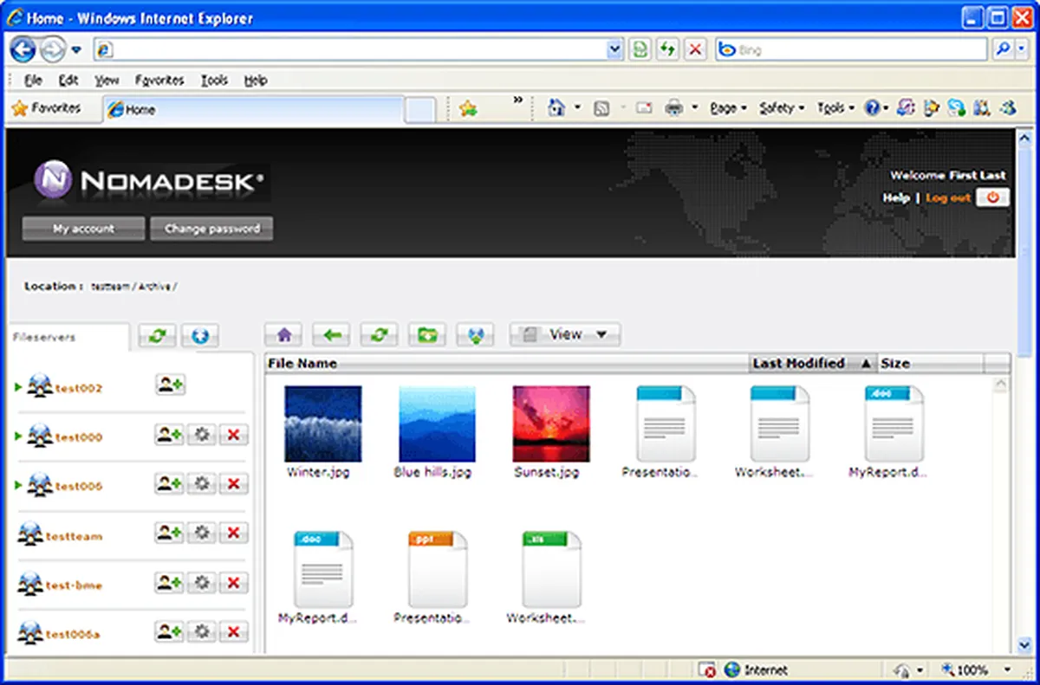This screenshot has height=685, width=1040.
Task: Click globe icon next to Fileservers refresh
Action: coord(200,336)
